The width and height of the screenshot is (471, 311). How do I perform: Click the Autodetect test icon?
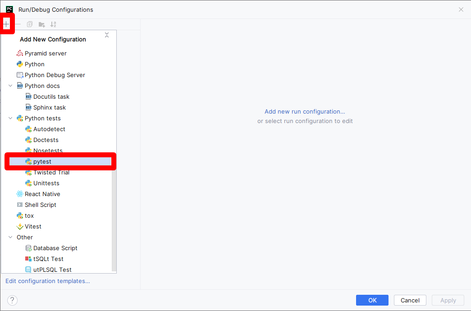tap(28, 129)
